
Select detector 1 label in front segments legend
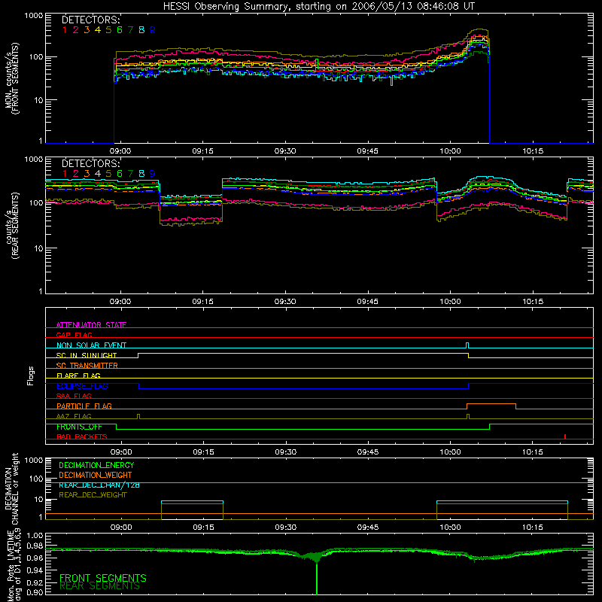click(x=65, y=30)
